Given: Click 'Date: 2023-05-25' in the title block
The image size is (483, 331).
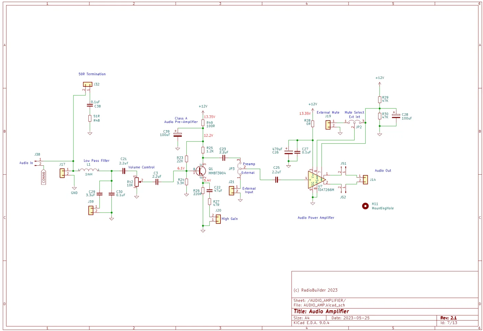Looking at the screenshot, I should click(x=351, y=318).
